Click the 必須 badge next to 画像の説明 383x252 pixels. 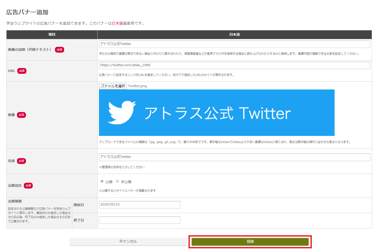[x=59, y=50]
